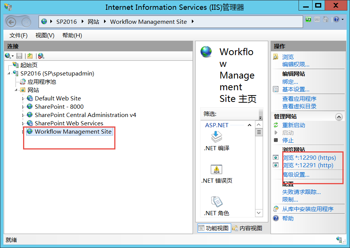Expand SharePoint Central Administration v4 node

[x=23, y=115]
